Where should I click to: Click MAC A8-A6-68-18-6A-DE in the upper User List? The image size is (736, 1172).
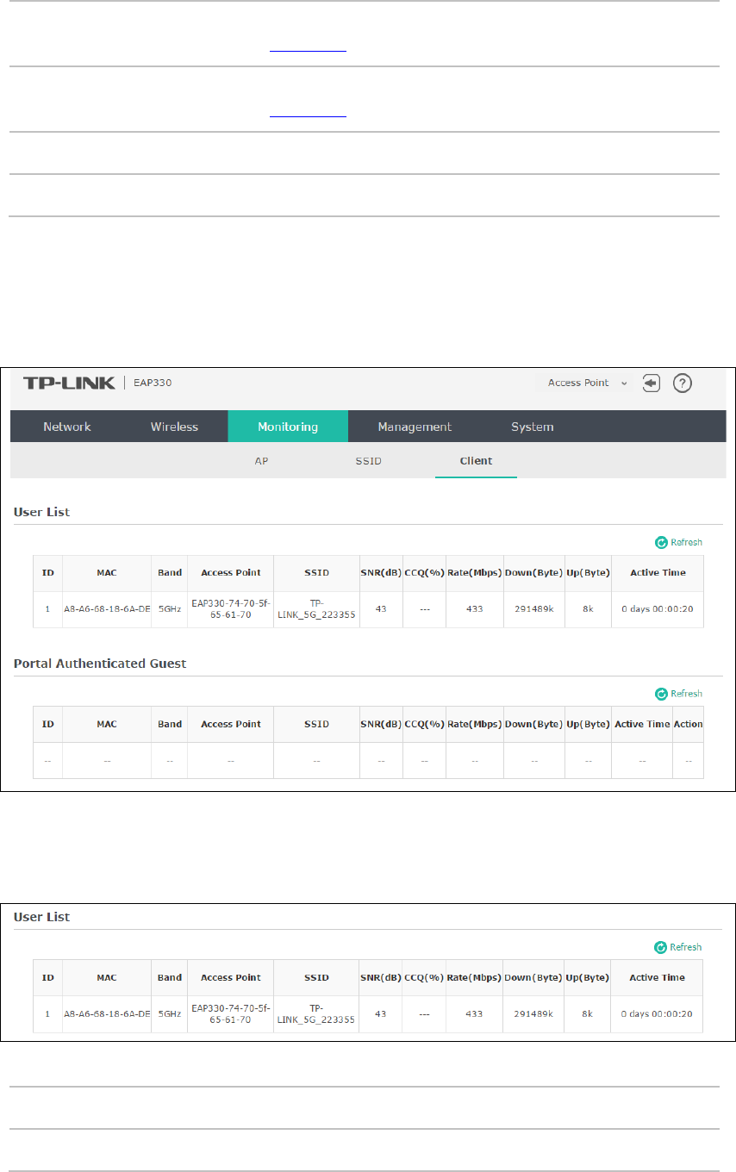coord(107,609)
